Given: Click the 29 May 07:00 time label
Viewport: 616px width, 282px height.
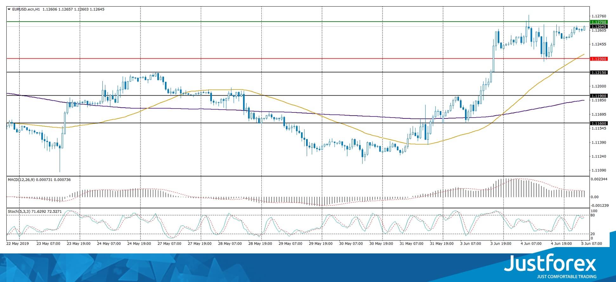Looking at the screenshot, I should pos(291,244).
